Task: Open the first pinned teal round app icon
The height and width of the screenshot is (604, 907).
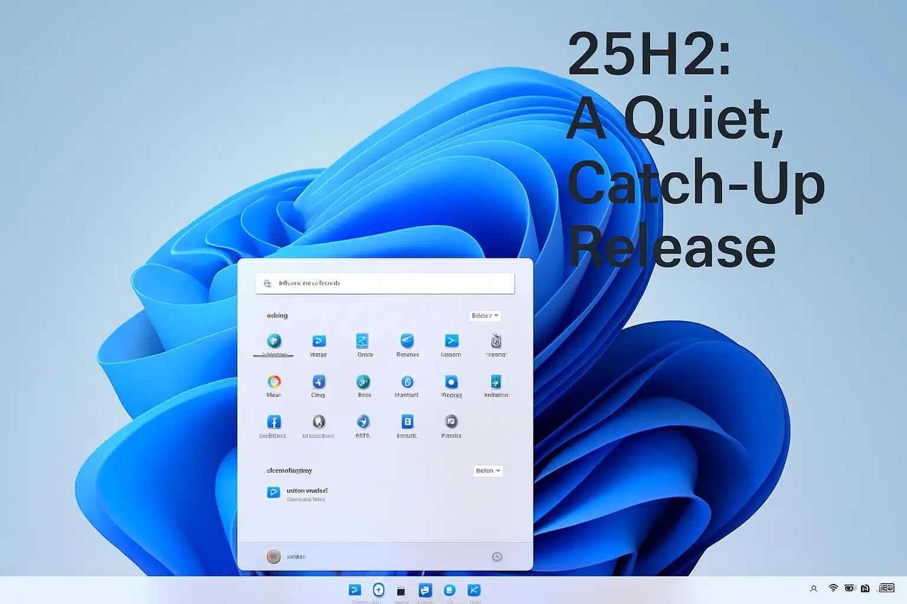Action: coord(274,340)
